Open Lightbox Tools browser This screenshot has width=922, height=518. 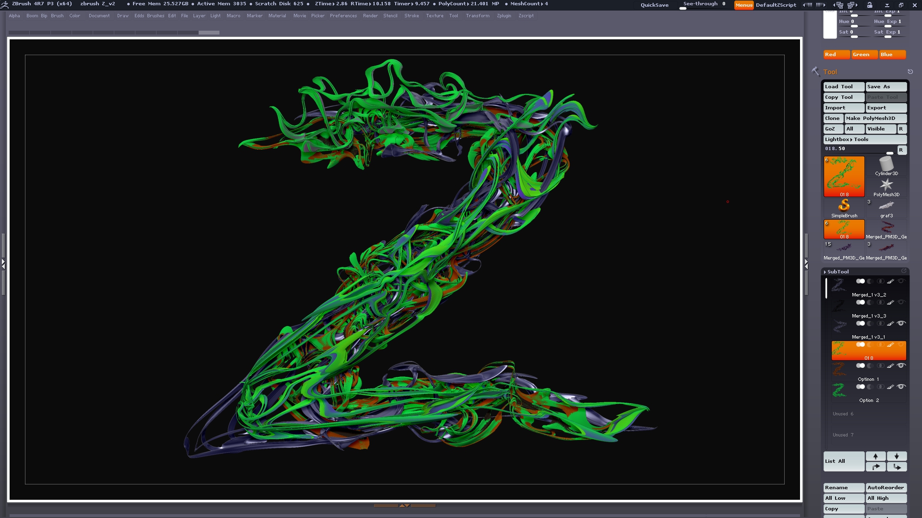pos(864,140)
